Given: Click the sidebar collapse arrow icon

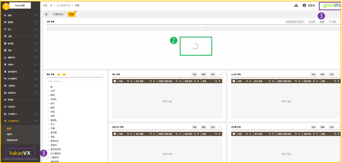Looking at the screenshot, I should point(45,5).
